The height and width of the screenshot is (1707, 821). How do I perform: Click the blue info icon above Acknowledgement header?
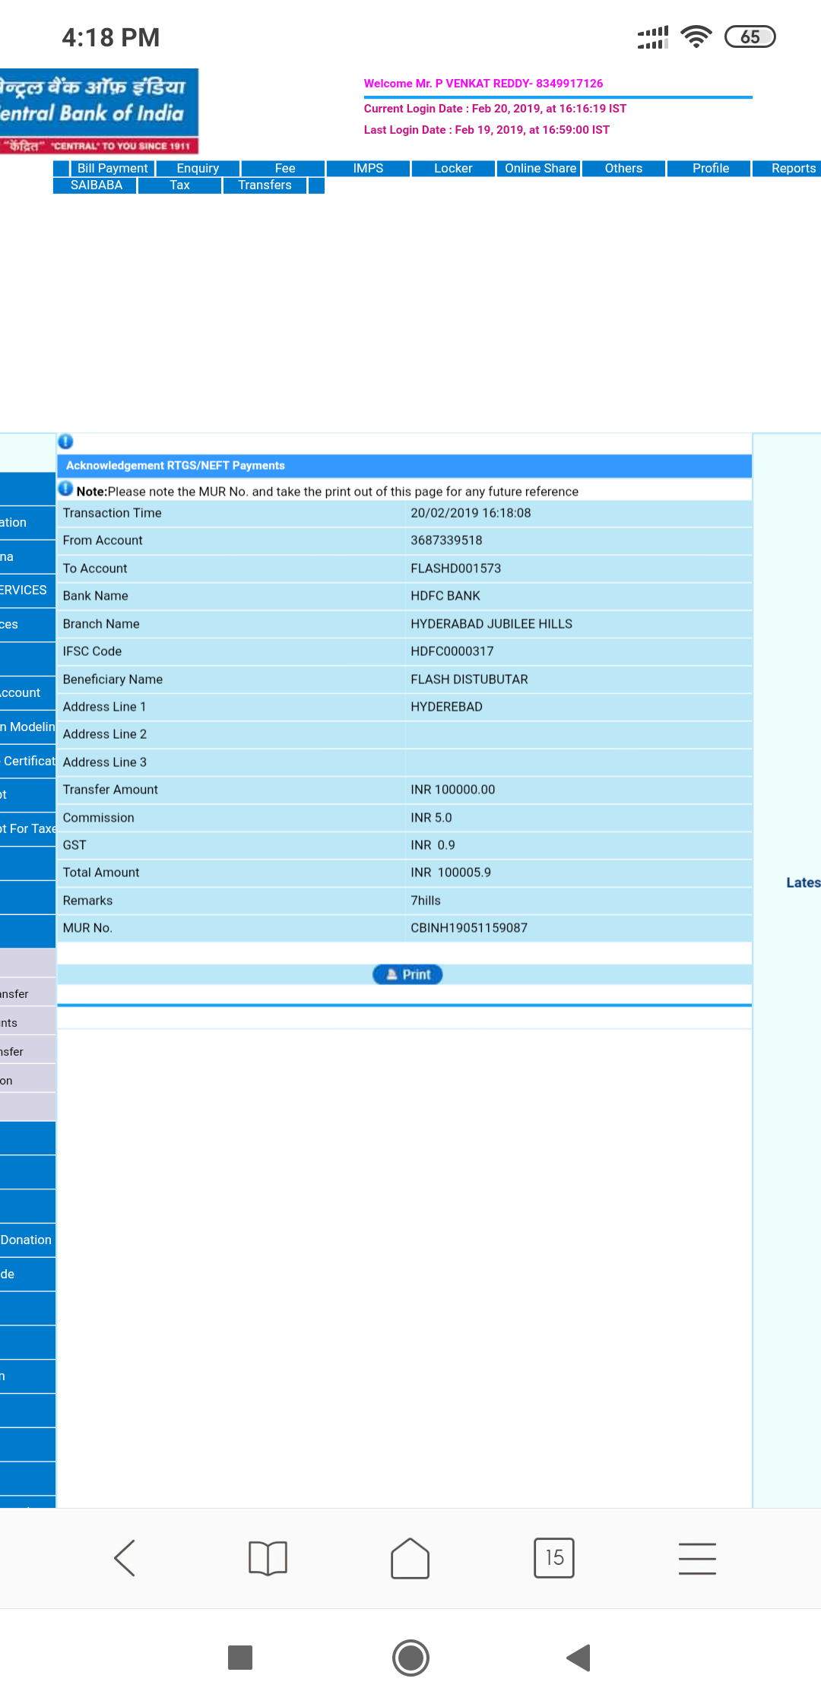(x=65, y=442)
